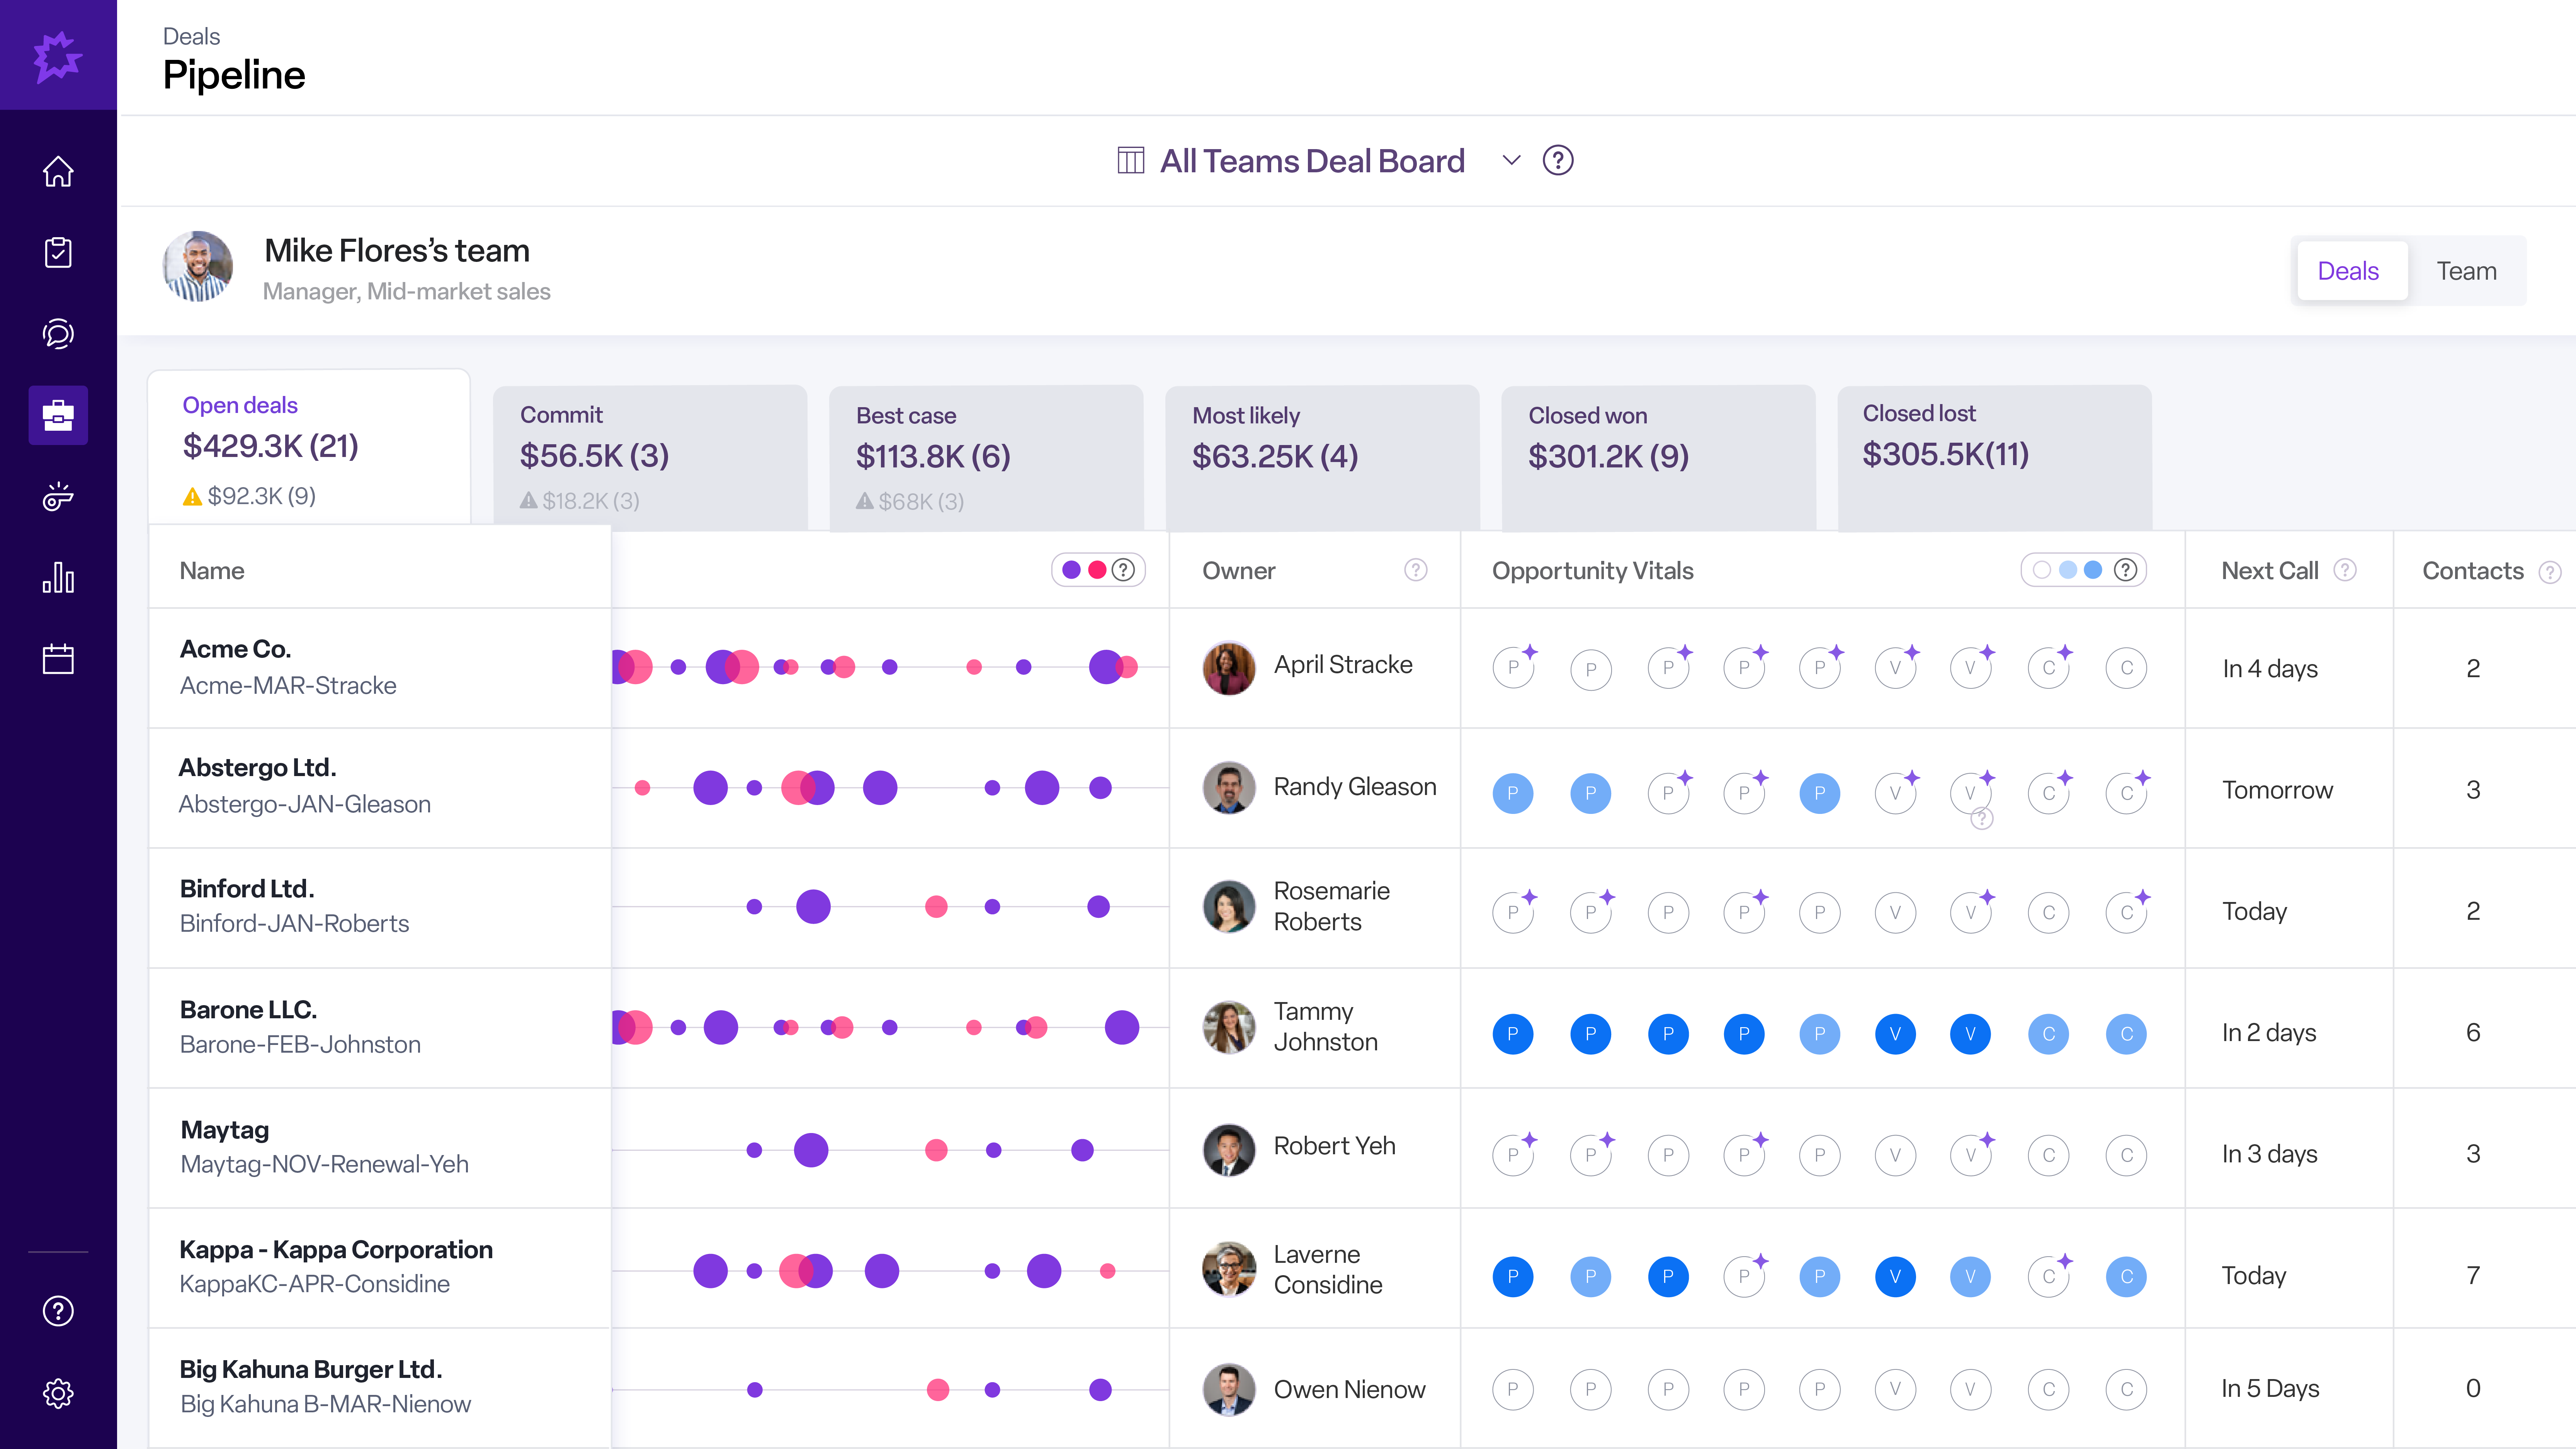Click owner name Randy Gleason

pyautogui.click(x=1355, y=787)
